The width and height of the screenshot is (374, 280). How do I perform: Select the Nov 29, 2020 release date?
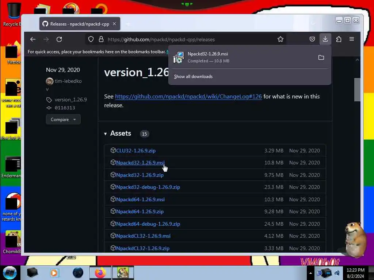(63, 70)
